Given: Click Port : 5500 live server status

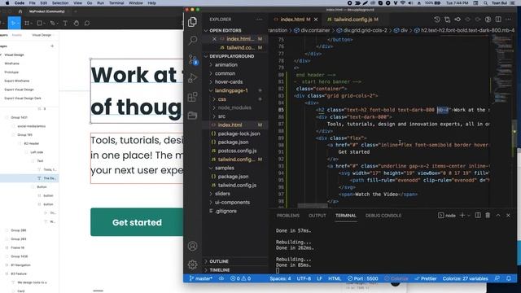Looking at the screenshot, I should 362,278.
